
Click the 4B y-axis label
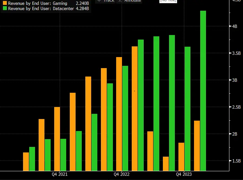click(235, 26)
